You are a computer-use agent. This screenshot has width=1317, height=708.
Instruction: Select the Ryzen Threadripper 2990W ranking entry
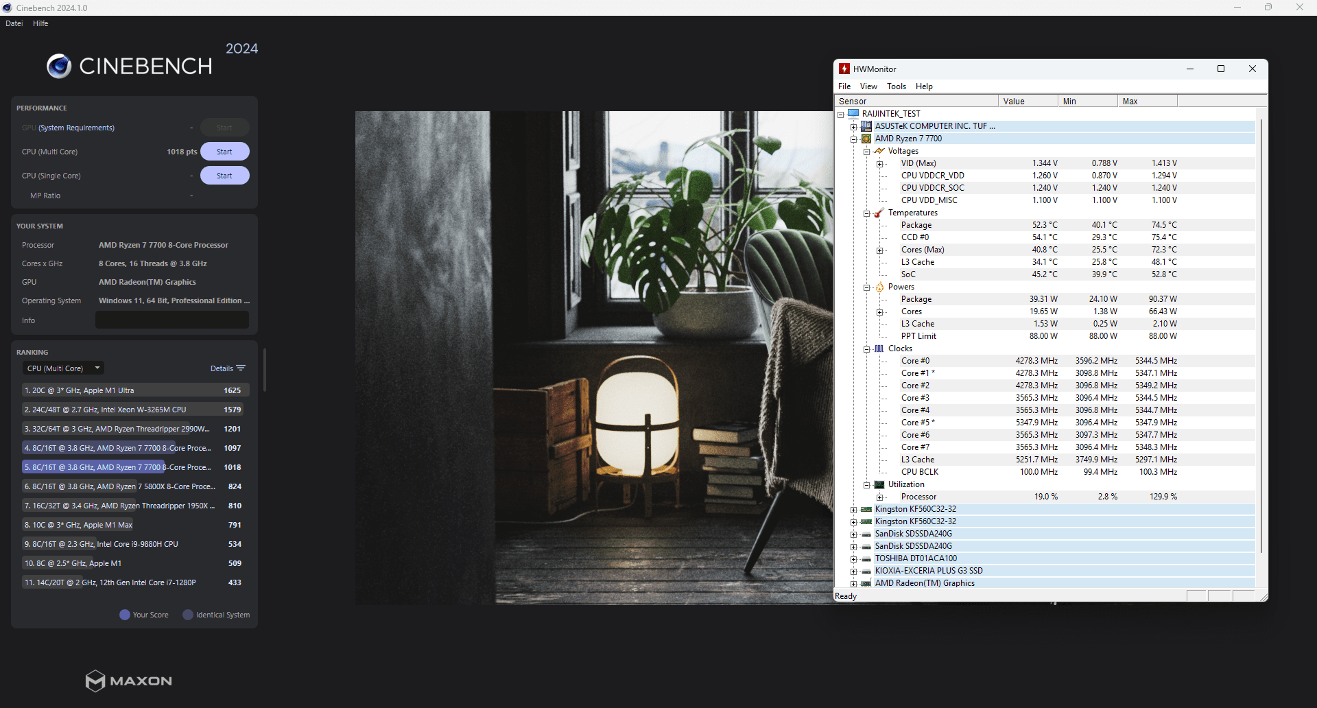135,429
